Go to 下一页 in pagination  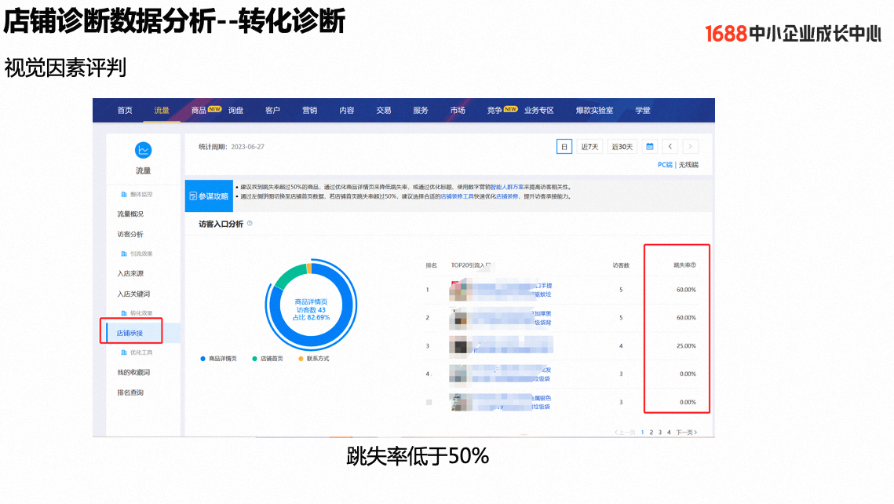685,433
